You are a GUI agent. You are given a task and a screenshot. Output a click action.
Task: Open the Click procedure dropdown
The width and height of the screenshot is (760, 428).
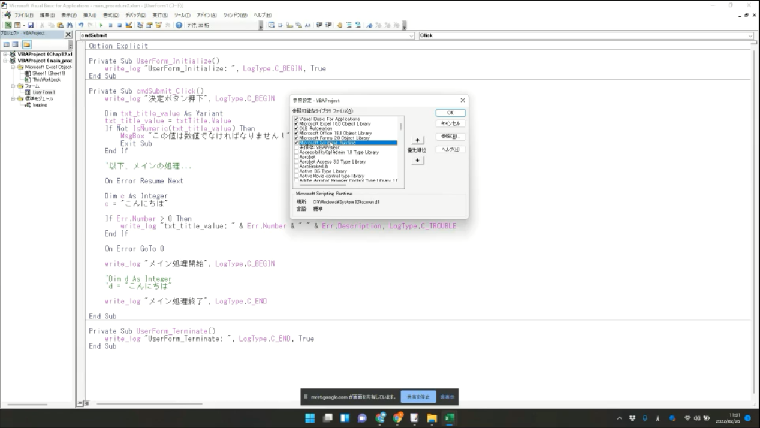pyautogui.click(x=750, y=35)
